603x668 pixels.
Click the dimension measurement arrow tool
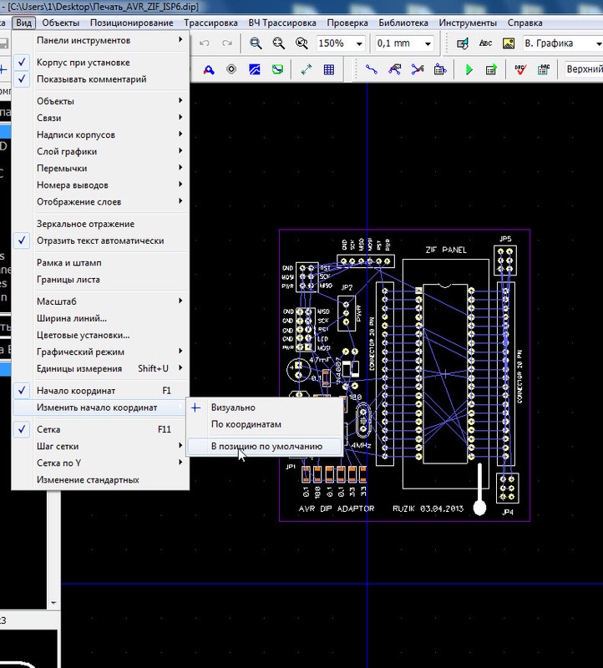(306, 69)
